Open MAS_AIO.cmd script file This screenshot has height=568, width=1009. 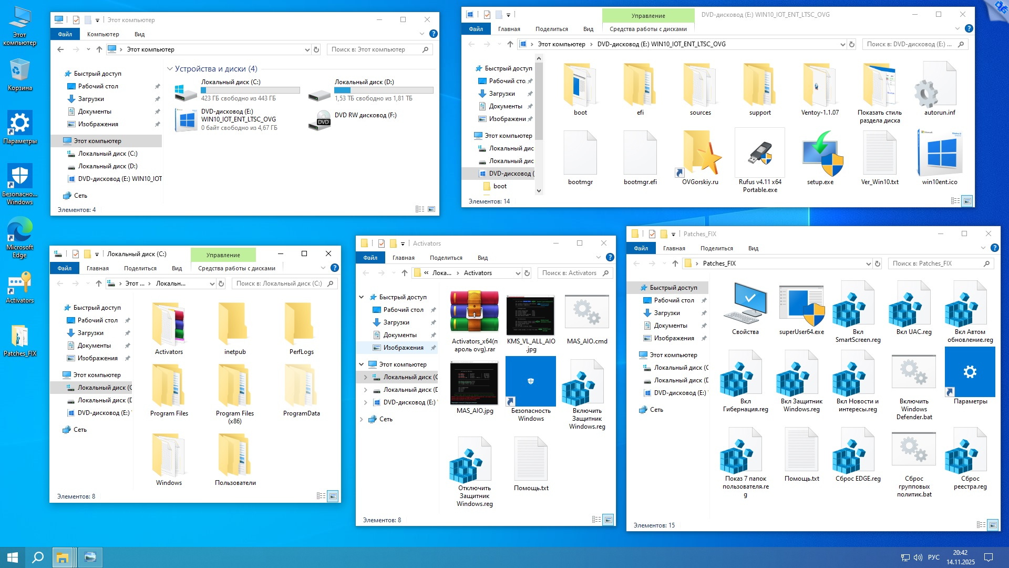[x=586, y=313]
